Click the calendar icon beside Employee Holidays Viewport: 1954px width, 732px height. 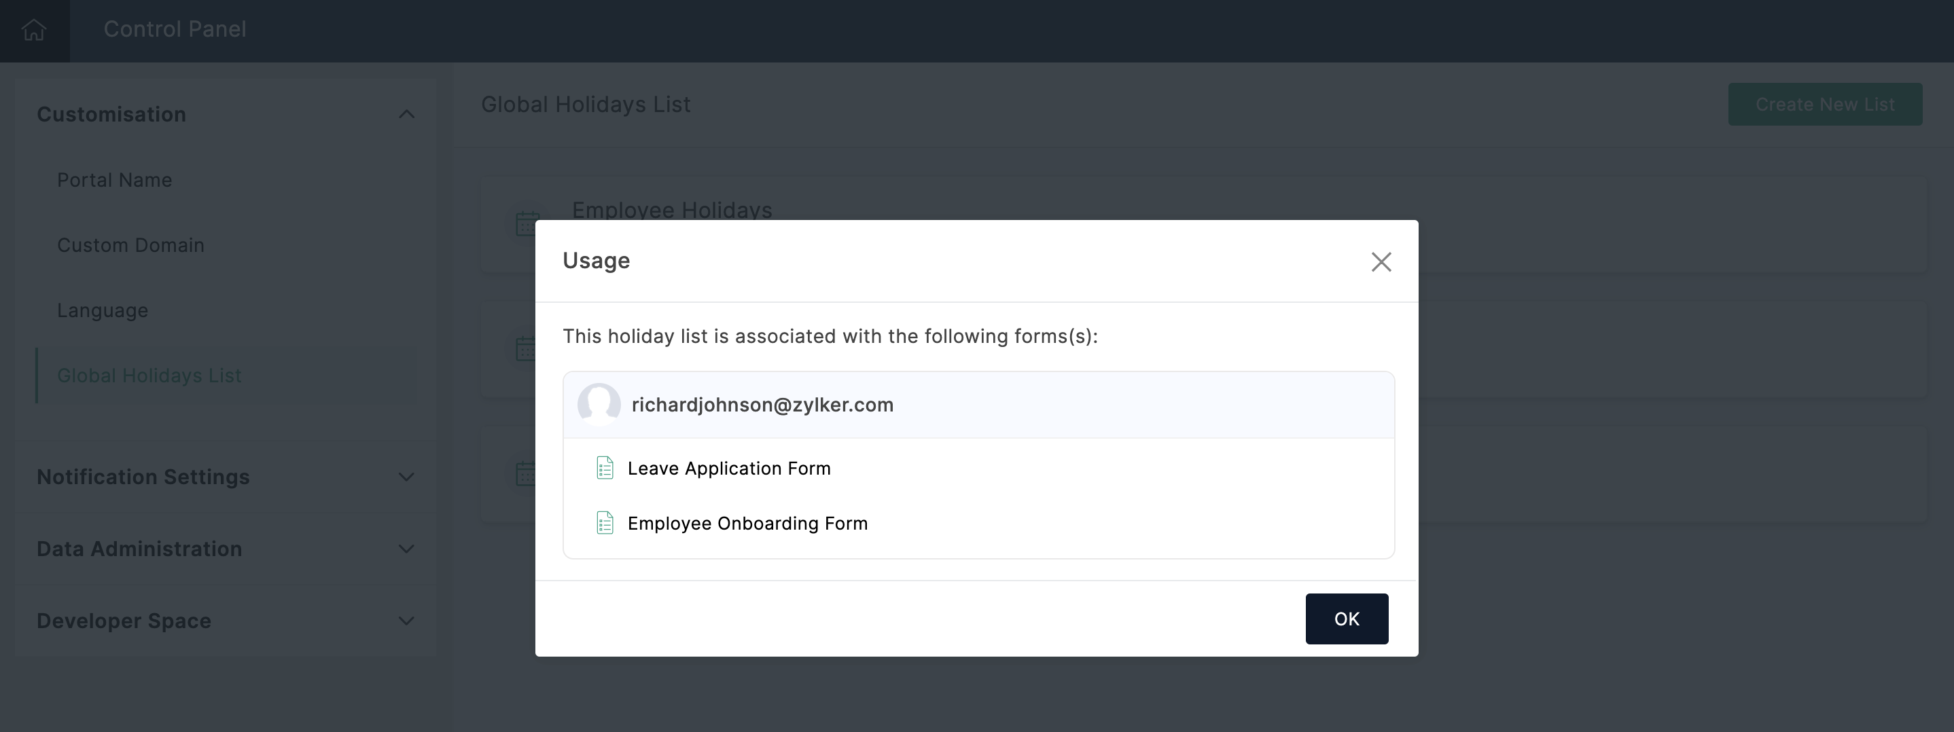527,223
